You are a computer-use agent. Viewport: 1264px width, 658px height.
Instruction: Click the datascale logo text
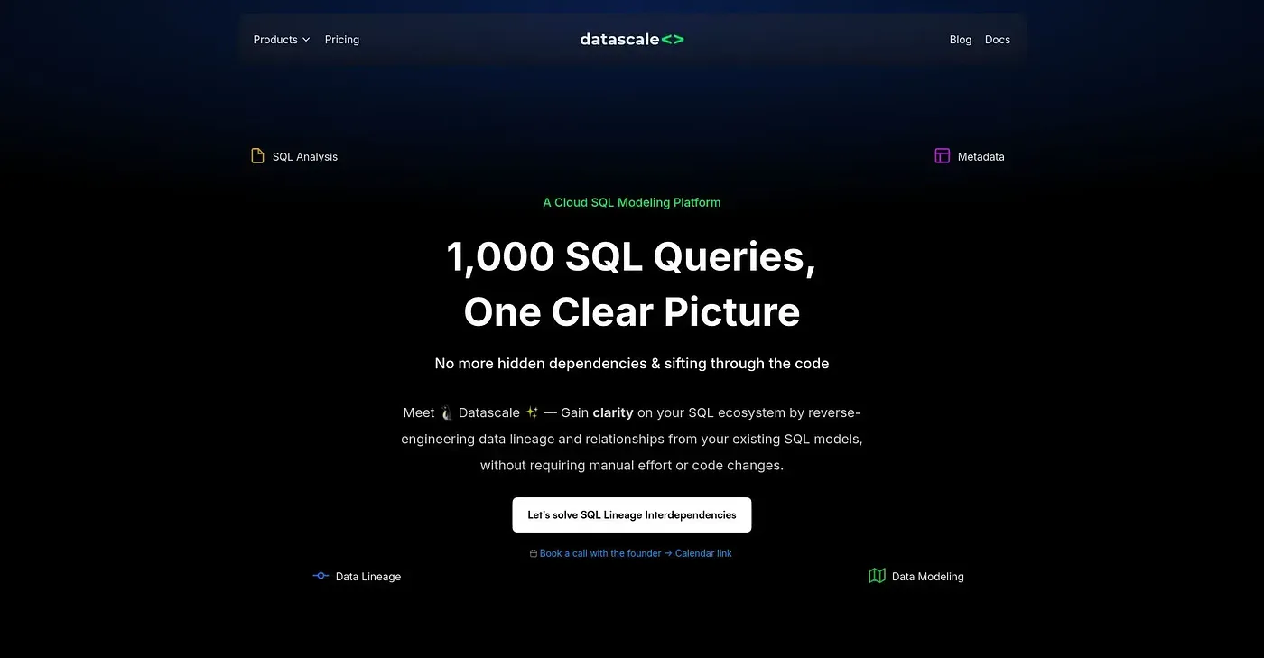click(619, 40)
